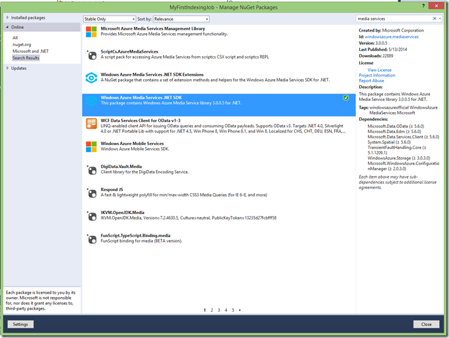
Task: Click the green installed checkmark on .NET SDK
Action: tap(346, 98)
